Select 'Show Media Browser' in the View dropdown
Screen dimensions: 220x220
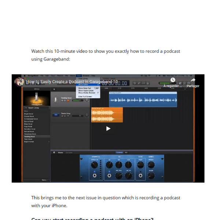click(87, 93)
